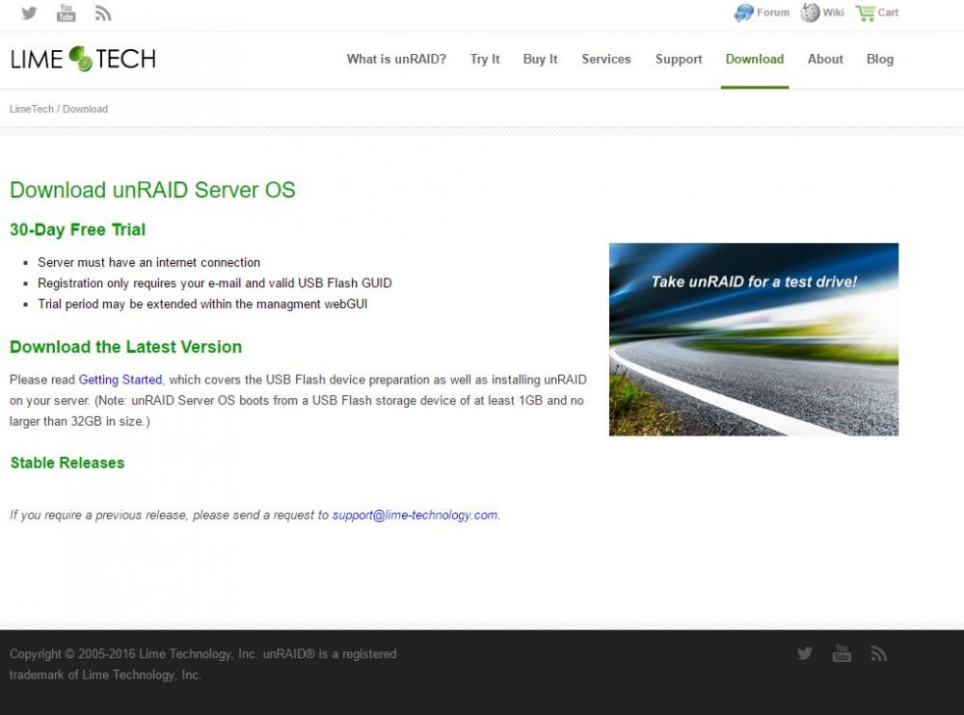
Task: Click the 'Download unRAID Server OS' heading
Action: coord(152,190)
